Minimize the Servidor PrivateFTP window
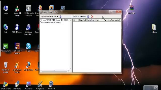The width and height of the screenshot is (161, 90). (x=111, y=12)
